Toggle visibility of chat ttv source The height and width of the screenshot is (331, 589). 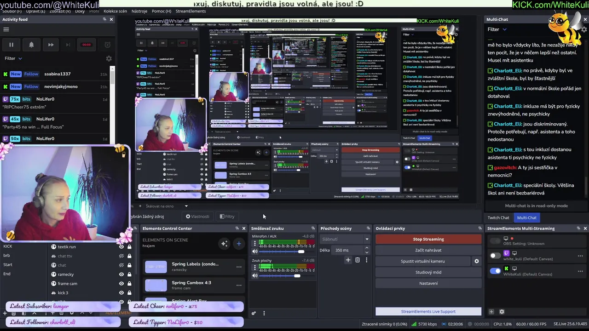pos(121,256)
